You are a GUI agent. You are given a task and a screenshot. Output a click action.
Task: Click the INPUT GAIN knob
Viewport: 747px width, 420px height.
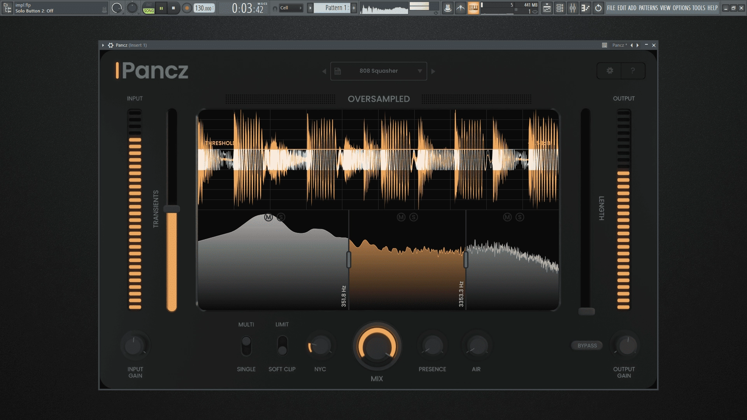coord(135,346)
